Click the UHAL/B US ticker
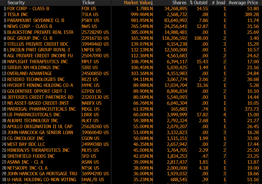262x184 pixels. coord(93,180)
